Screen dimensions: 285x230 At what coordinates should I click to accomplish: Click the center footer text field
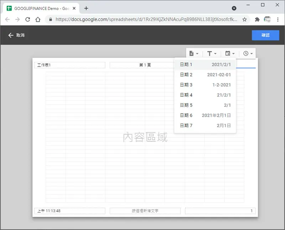[145, 211]
